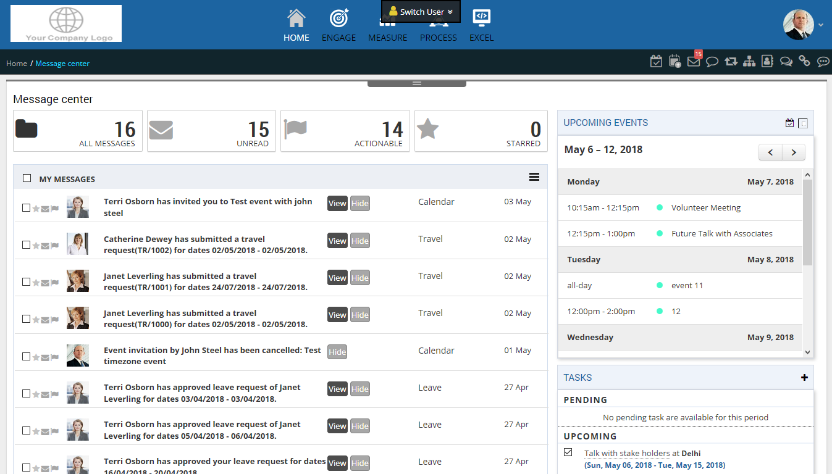Collapse the header using the center handle

click(416, 83)
